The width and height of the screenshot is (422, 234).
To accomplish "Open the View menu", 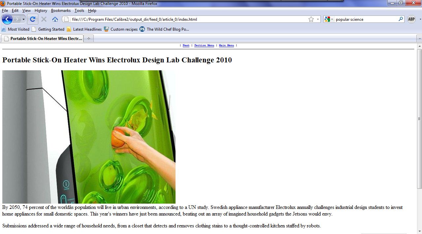I will coord(26,11).
